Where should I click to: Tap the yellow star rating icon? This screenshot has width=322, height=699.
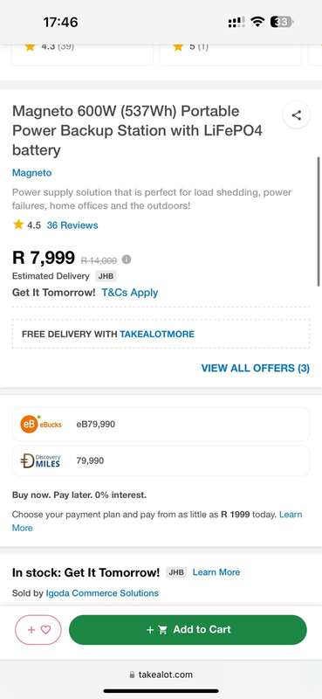18,225
